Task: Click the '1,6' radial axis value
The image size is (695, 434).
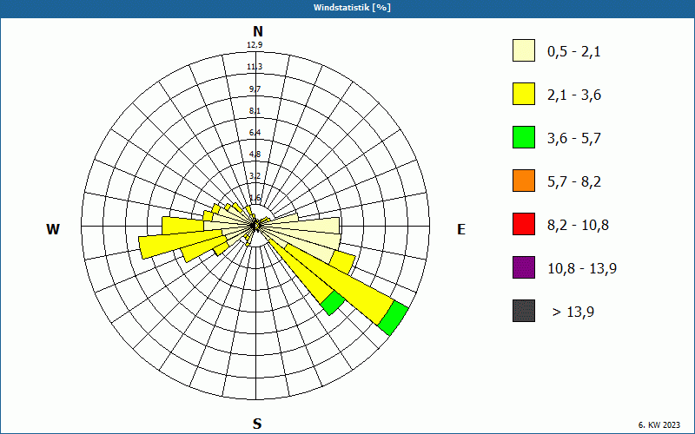Action: click(255, 197)
